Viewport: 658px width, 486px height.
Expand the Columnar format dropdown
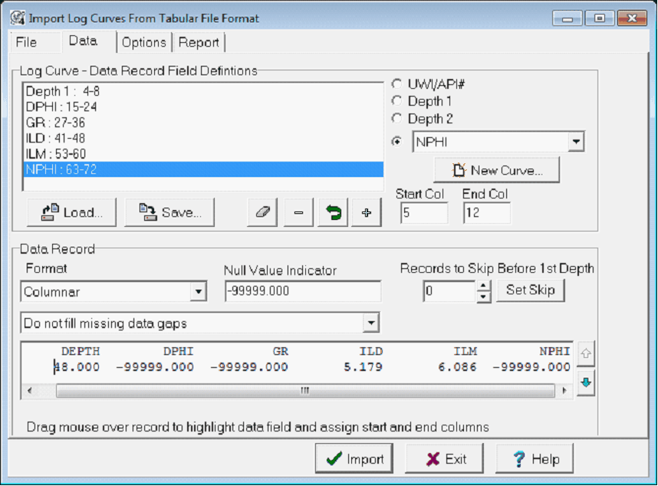pyautogui.click(x=199, y=292)
